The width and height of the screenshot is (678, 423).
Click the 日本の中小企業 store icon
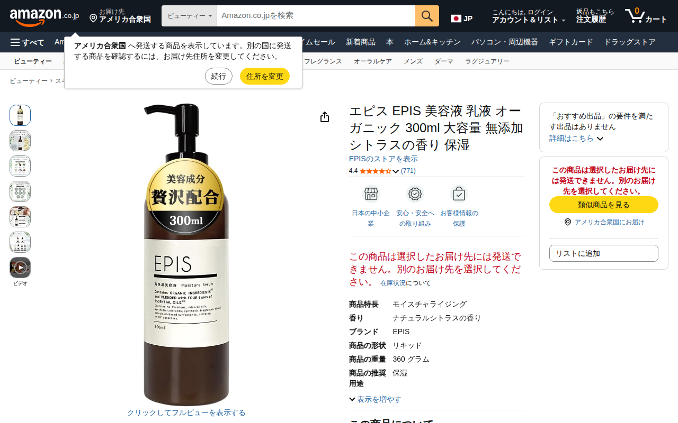pyautogui.click(x=371, y=194)
